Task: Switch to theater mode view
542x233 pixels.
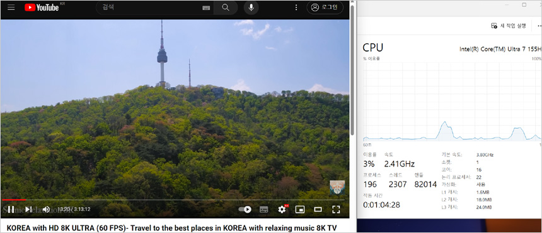Action: pyautogui.click(x=318, y=209)
